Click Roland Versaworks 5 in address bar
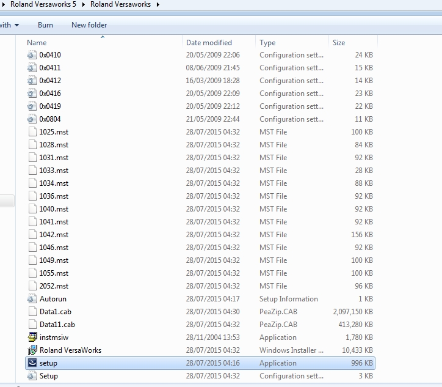This screenshot has height=387, width=442. (43, 4)
